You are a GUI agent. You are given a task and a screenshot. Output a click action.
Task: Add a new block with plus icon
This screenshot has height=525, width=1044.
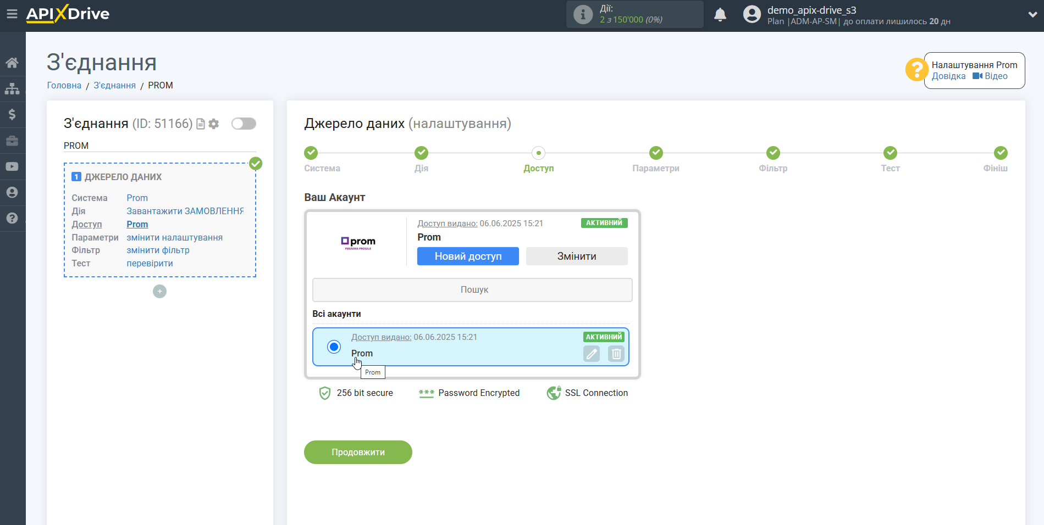point(159,291)
